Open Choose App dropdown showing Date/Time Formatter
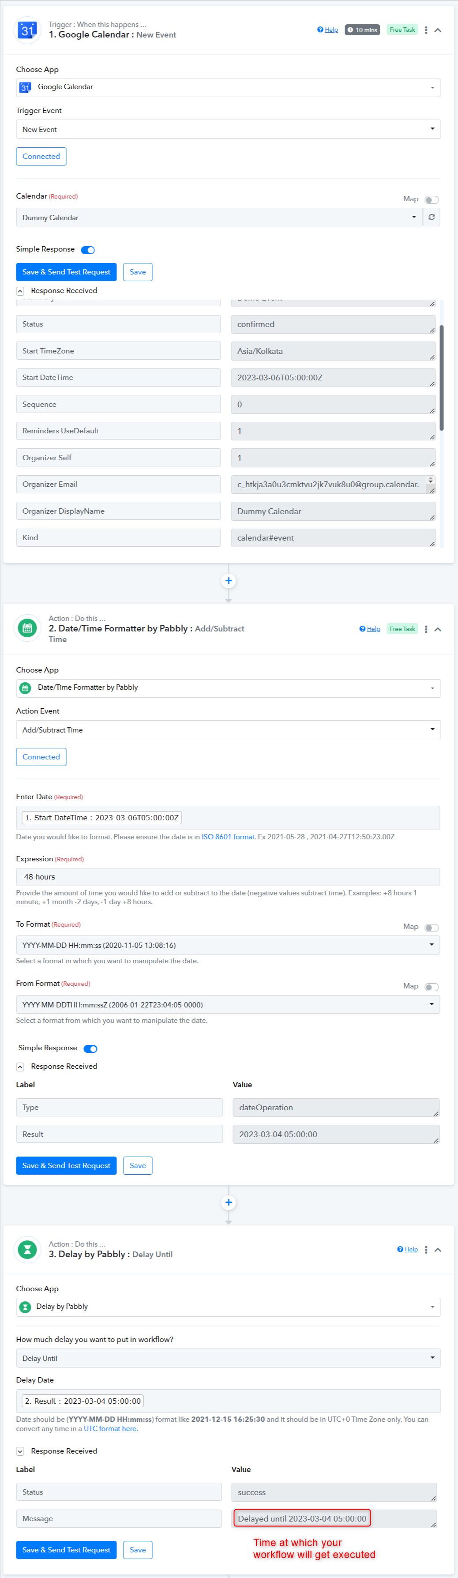458x1578 pixels. coord(229,688)
